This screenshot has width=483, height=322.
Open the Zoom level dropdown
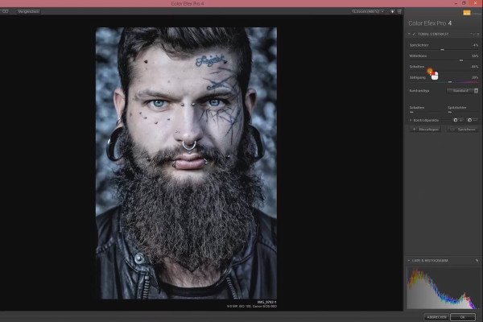click(368, 11)
